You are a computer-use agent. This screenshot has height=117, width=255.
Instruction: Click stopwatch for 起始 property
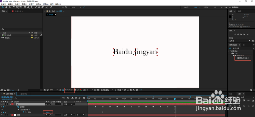coord(23,112)
